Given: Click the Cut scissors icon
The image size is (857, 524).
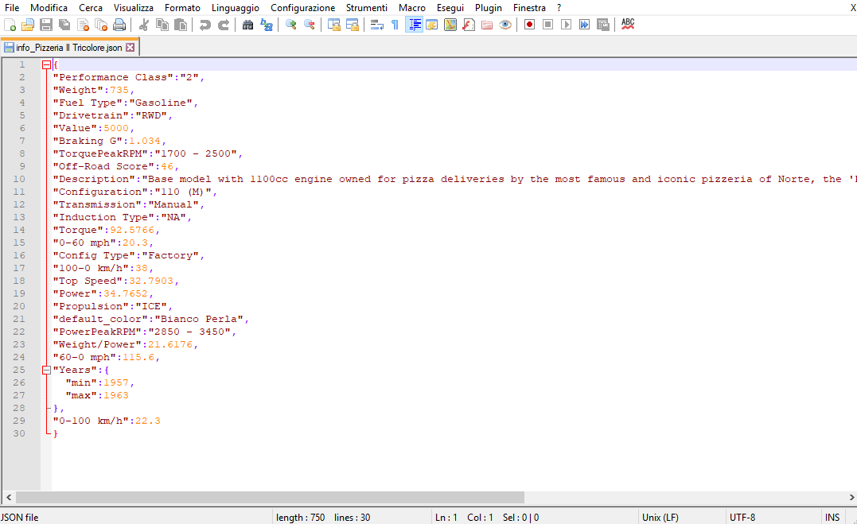Looking at the screenshot, I should (144, 25).
